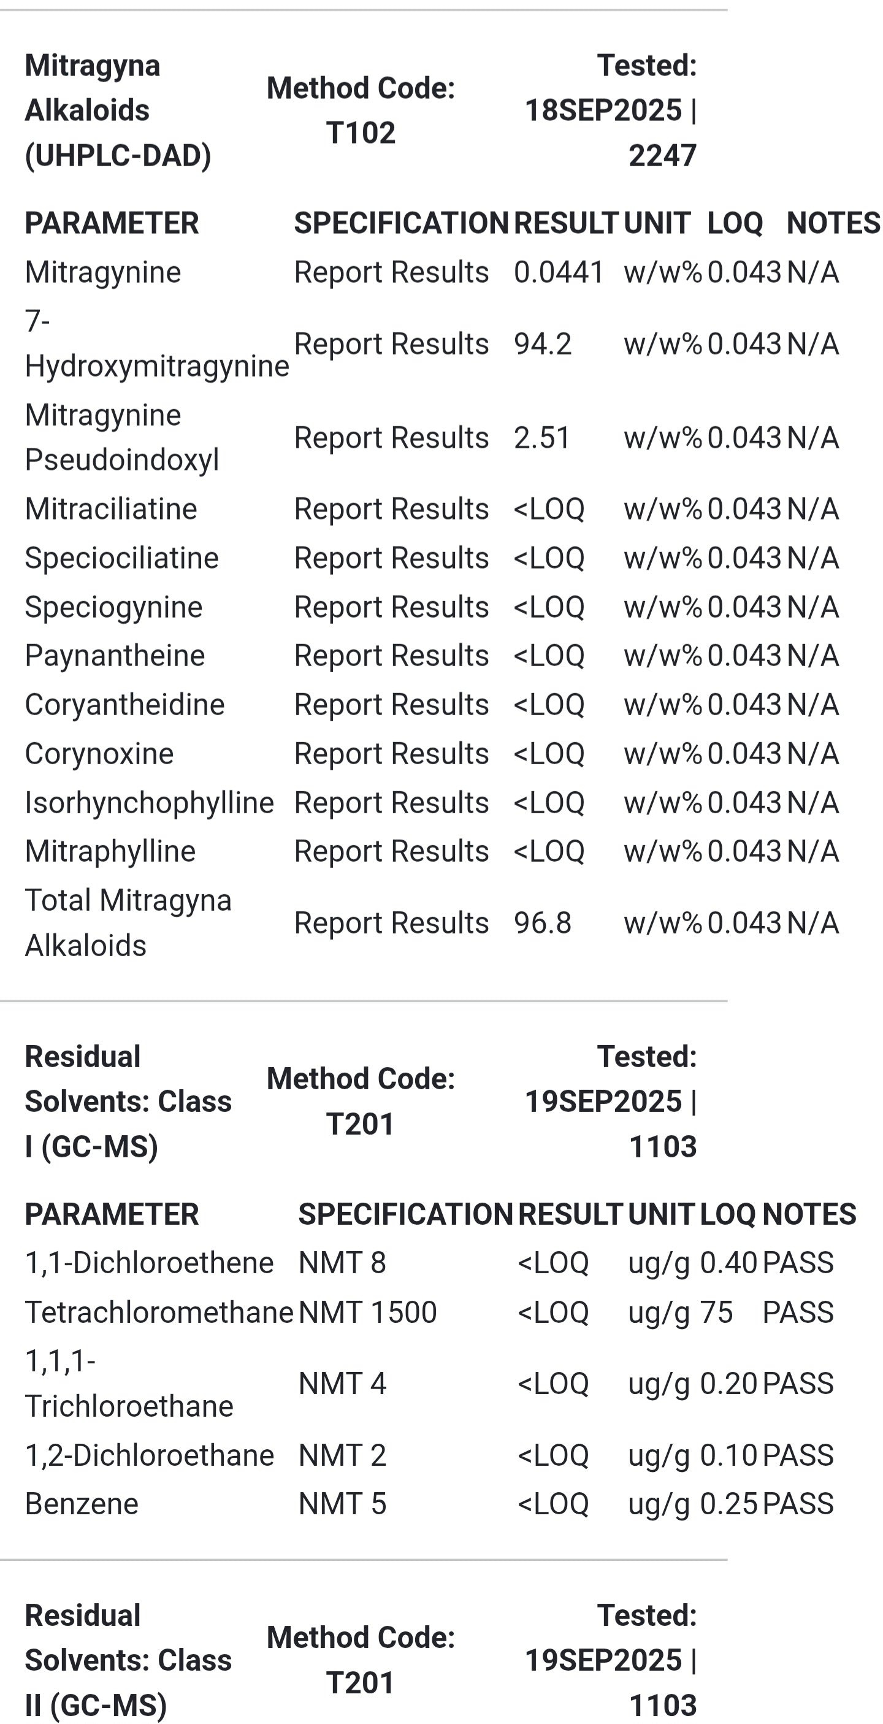The width and height of the screenshot is (883, 1724).
Task: Click the NMT 1500 specification value
Action: (x=367, y=1312)
